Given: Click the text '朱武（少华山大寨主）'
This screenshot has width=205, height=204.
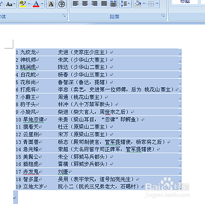Looking at the screenshot, I should pos(83,60).
